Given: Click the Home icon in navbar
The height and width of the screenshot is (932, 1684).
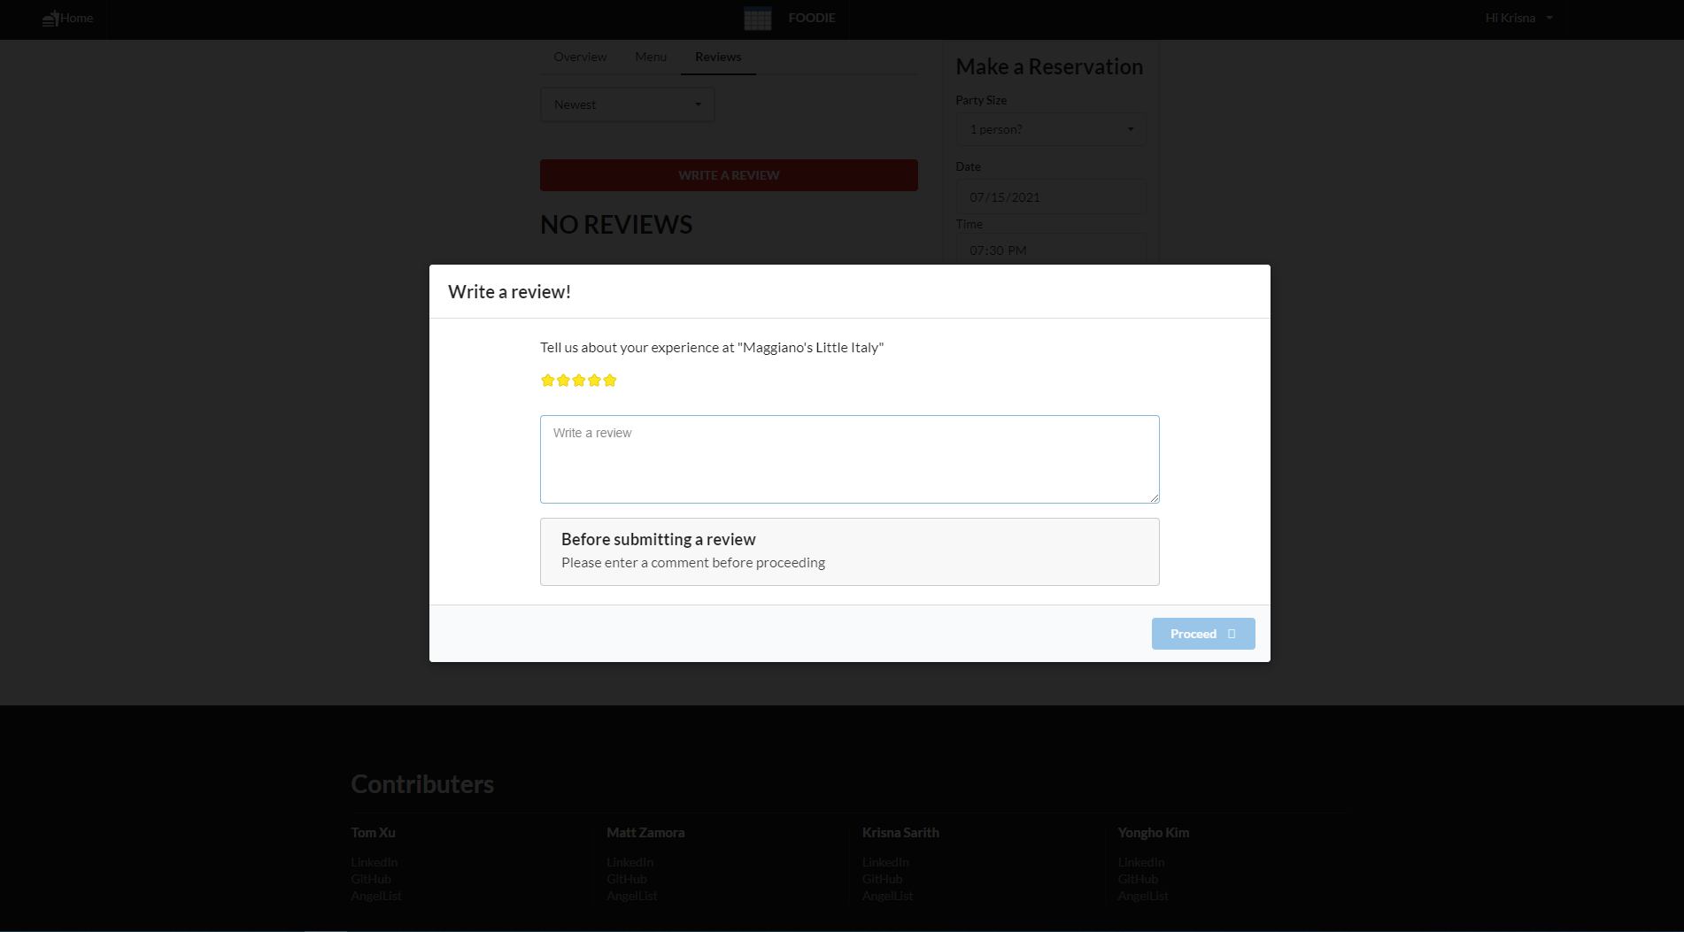Looking at the screenshot, I should (50, 19).
